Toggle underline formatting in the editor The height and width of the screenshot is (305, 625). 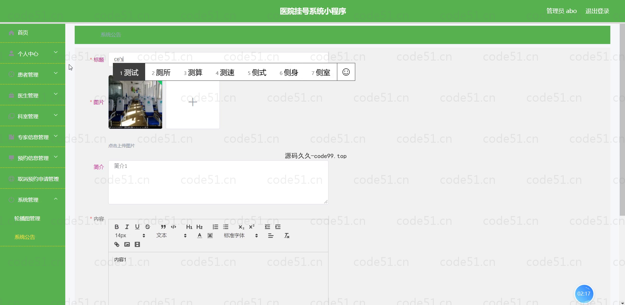(x=137, y=227)
